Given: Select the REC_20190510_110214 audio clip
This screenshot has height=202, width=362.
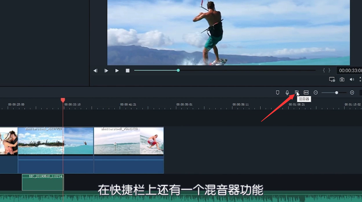Looking at the screenshot, I should point(43,182).
